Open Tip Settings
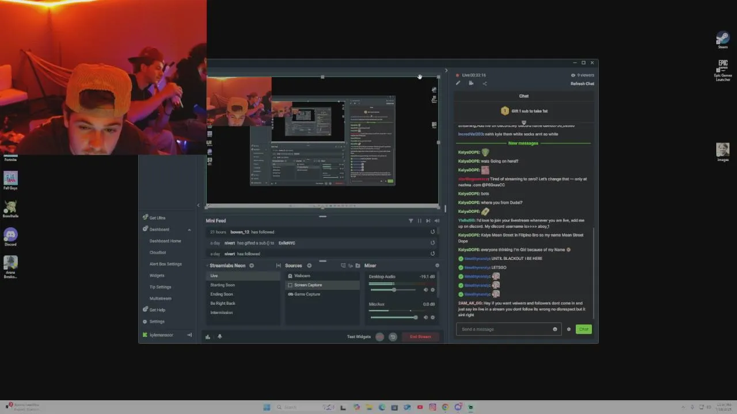Viewport: 737px width, 414px height. [160, 287]
